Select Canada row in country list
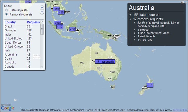This screenshot has height=112, width=188. (x=22, y=67)
